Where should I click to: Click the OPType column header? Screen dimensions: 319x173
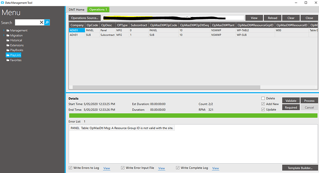[122, 25]
